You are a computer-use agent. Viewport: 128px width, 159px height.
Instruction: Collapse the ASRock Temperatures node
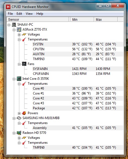[19, 40]
